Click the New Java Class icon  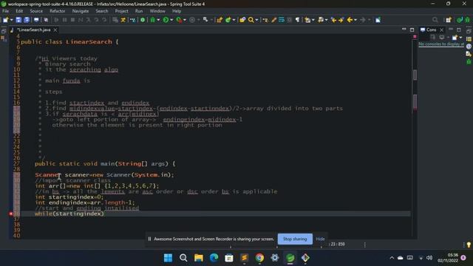pyautogui.click(x=228, y=20)
